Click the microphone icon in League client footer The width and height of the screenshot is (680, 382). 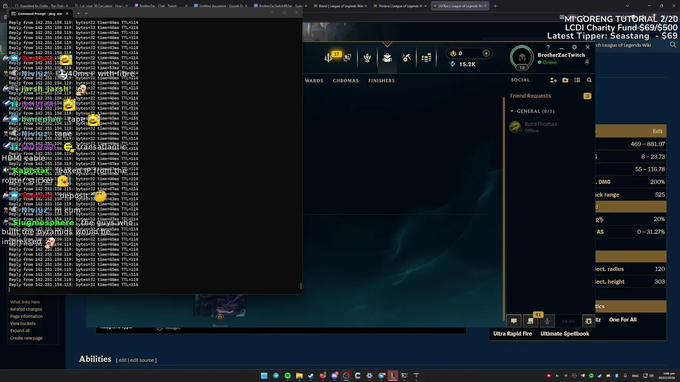point(547,320)
